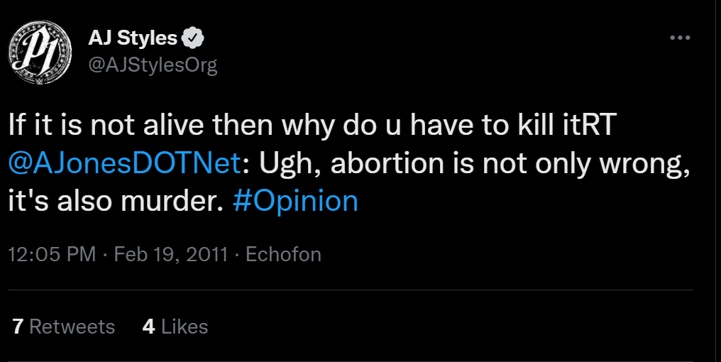Click the P1 logo profile avatar
Image resolution: width=721 pixels, height=362 pixels.
[40, 52]
